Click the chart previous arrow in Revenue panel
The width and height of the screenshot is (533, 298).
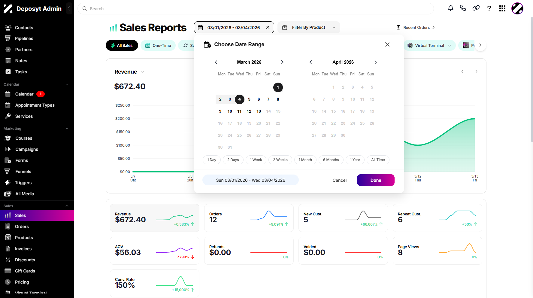coord(463,71)
